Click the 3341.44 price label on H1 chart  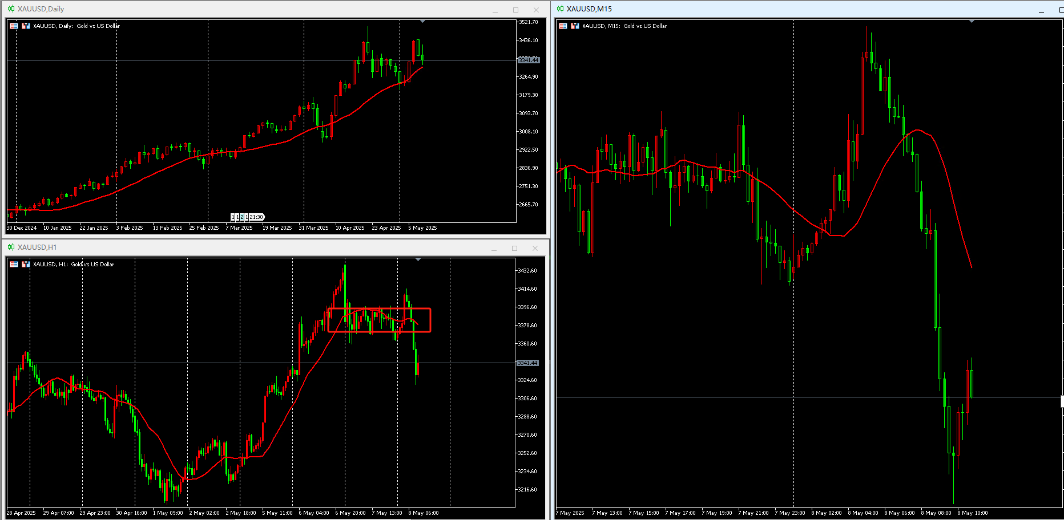pos(527,363)
